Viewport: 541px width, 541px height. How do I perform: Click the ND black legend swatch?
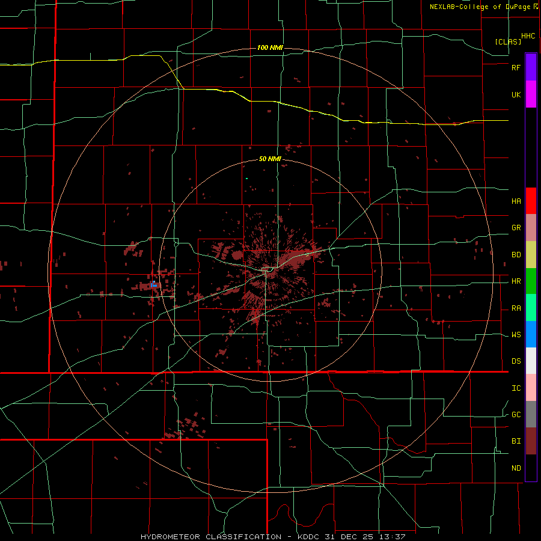(x=531, y=468)
